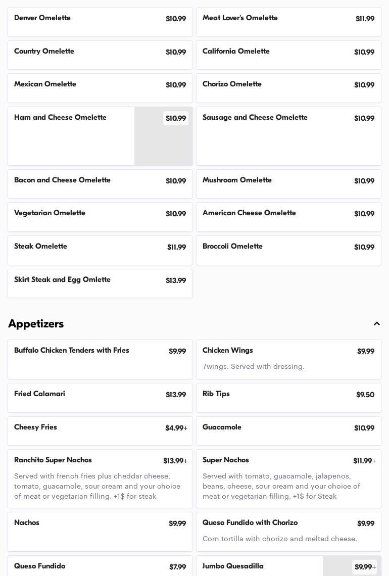
Task: Select Queso Fundido with Chorizo
Action: point(288,531)
